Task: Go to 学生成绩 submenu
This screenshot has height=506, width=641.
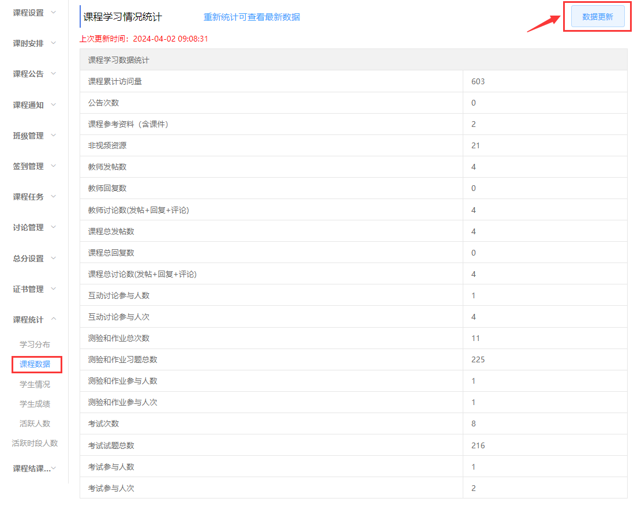Action: (35, 404)
